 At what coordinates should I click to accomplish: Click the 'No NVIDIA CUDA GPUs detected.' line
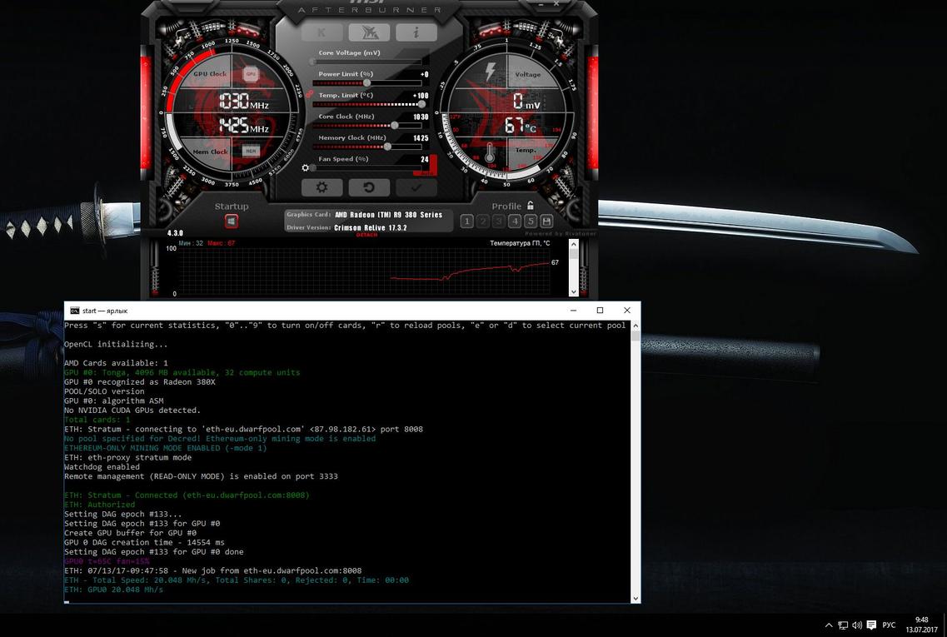point(132,410)
